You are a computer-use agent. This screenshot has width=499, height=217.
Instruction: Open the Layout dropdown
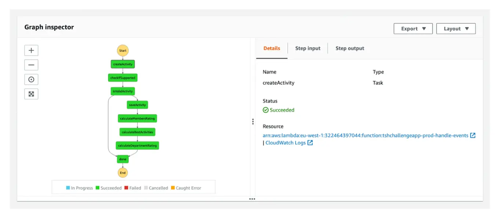(x=456, y=28)
